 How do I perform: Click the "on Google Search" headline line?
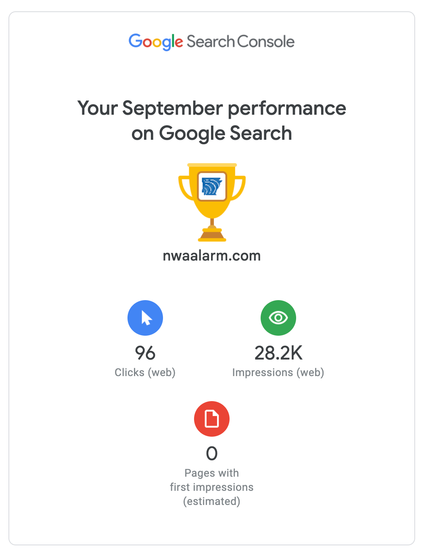click(x=211, y=133)
